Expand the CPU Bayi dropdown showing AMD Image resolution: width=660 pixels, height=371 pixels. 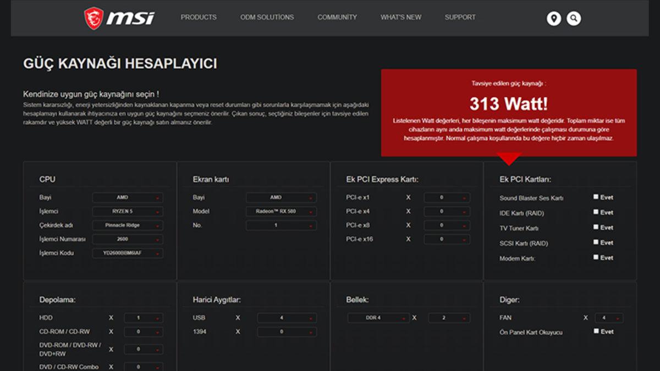(128, 197)
